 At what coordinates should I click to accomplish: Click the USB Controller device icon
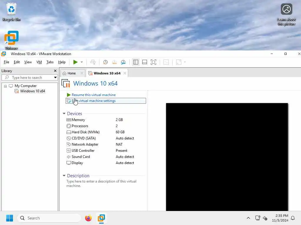pos(69,151)
